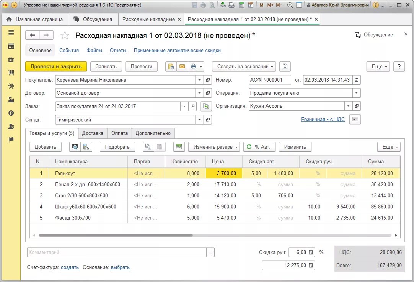
Task: Open calculator for 12 275,00 discount amount
Action: coord(311,266)
